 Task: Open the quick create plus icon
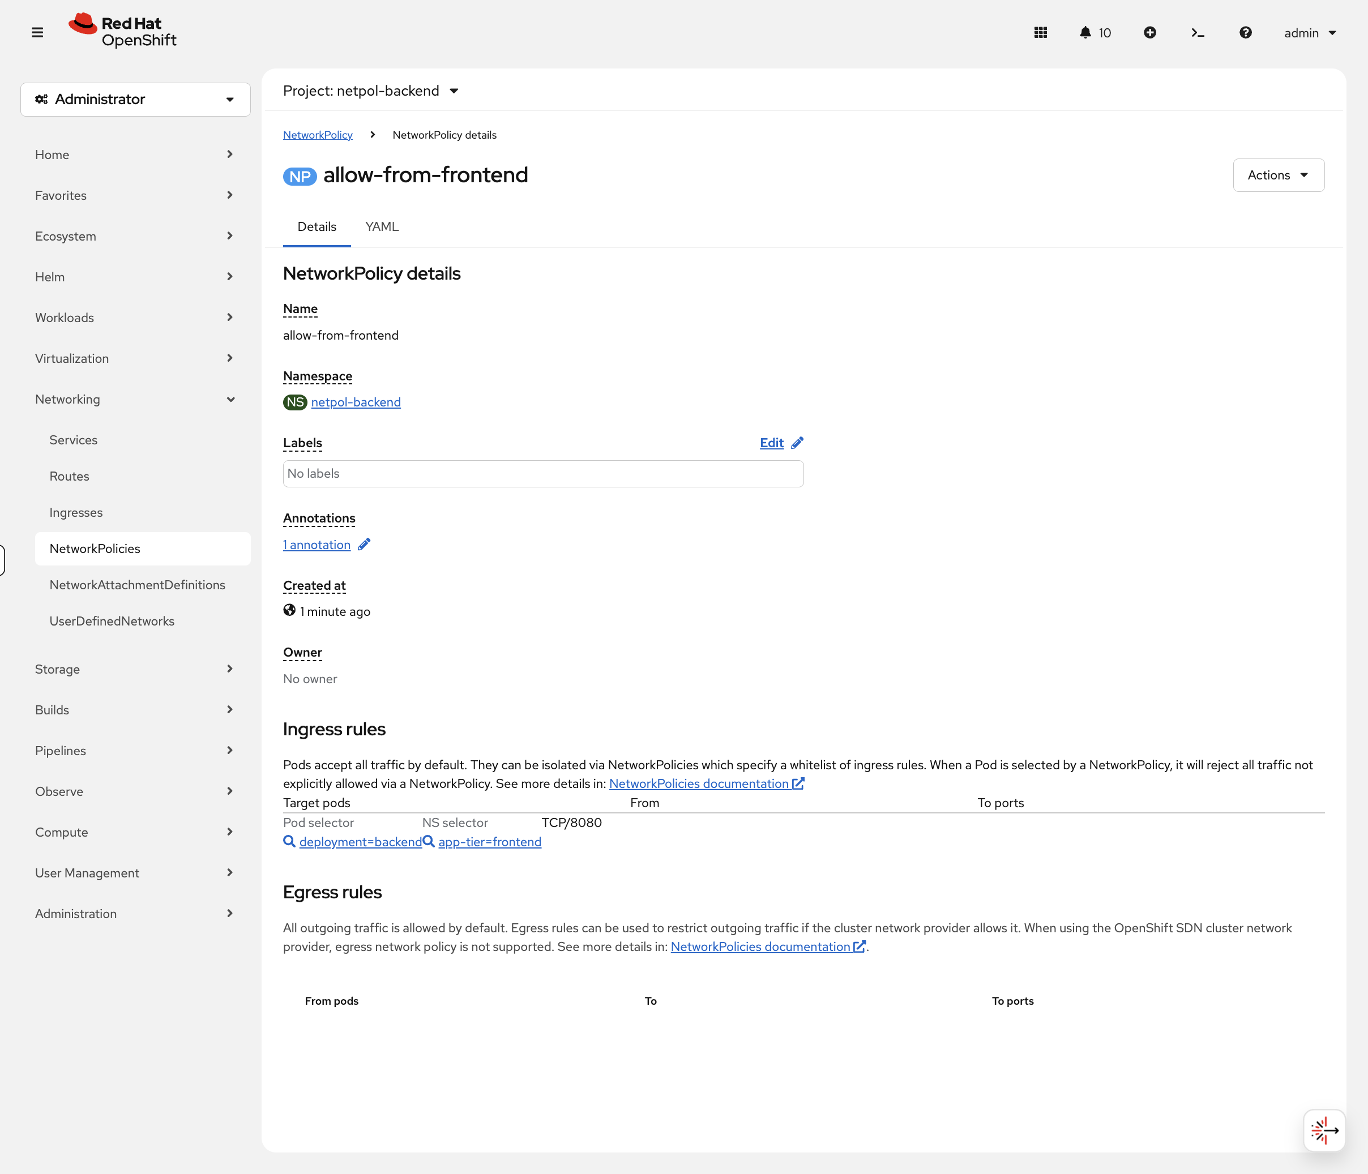click(x=1150, y=32)
